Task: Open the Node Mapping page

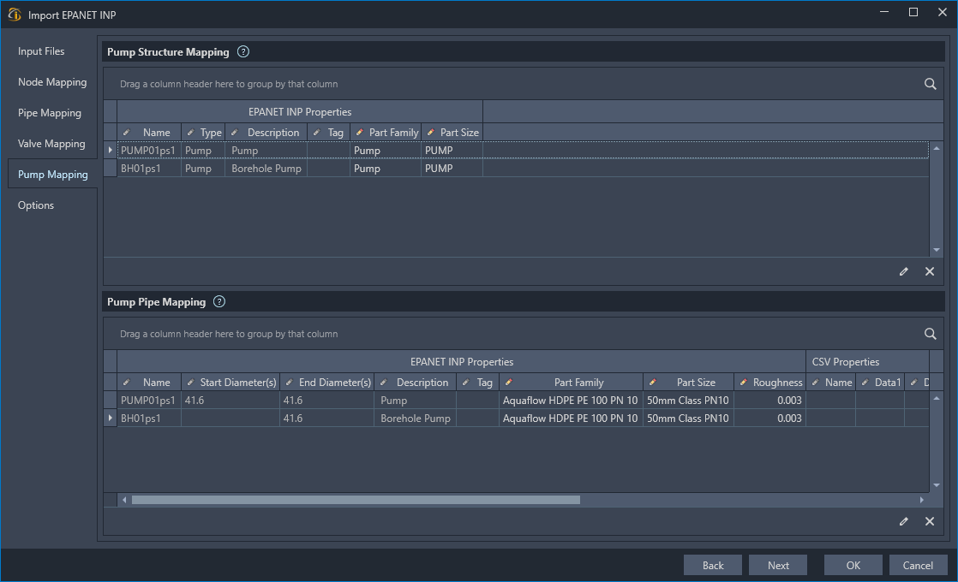Action: coord(52,82)
